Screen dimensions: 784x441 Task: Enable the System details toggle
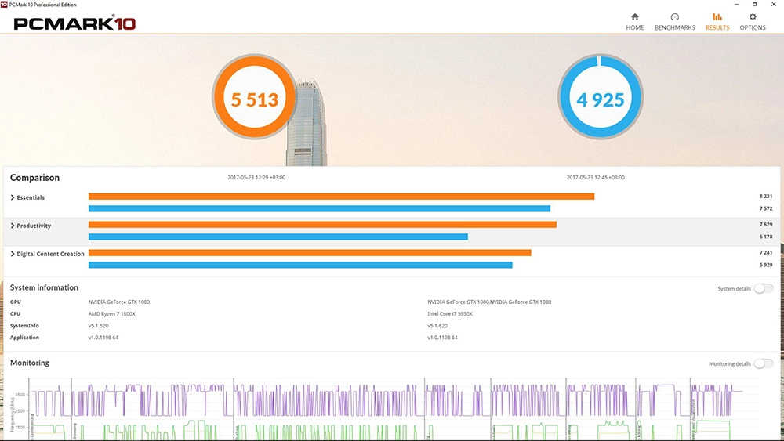[x=763, y=289]
